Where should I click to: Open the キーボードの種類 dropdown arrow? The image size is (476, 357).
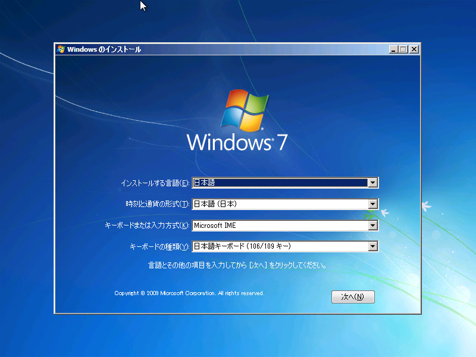coord(373,246)
